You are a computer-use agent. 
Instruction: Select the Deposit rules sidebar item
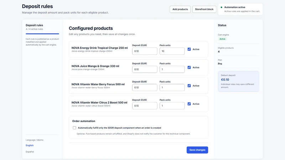[34, 25]
